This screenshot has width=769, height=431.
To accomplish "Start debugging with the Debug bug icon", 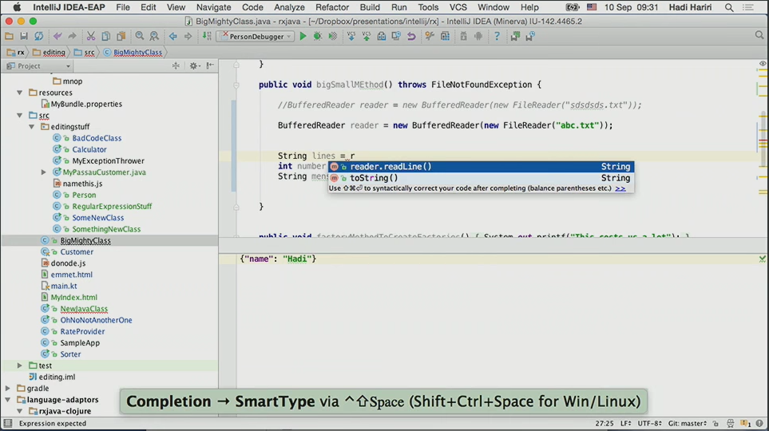I will click(x=317, y=36).
